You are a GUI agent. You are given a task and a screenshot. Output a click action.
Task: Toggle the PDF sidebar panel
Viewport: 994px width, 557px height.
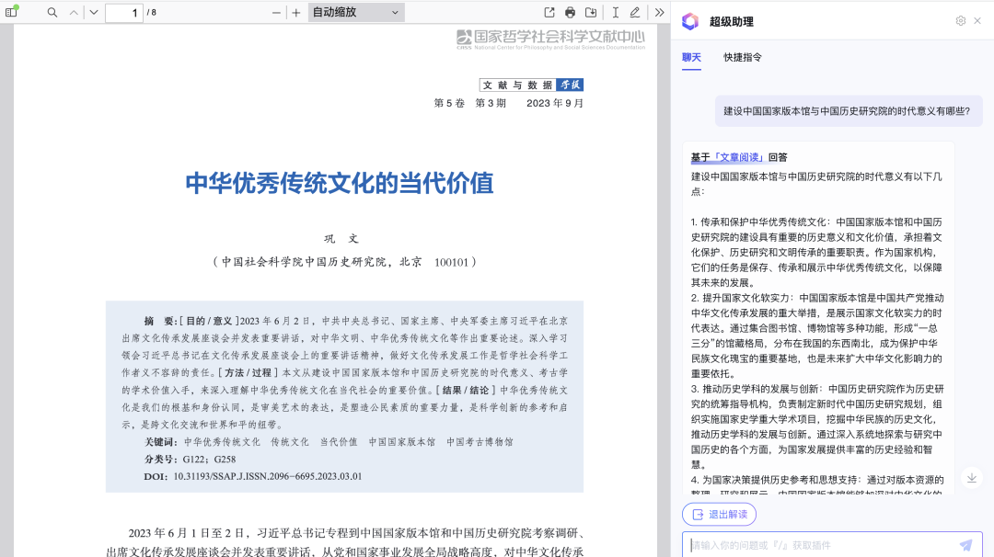(x=11, y=12)
